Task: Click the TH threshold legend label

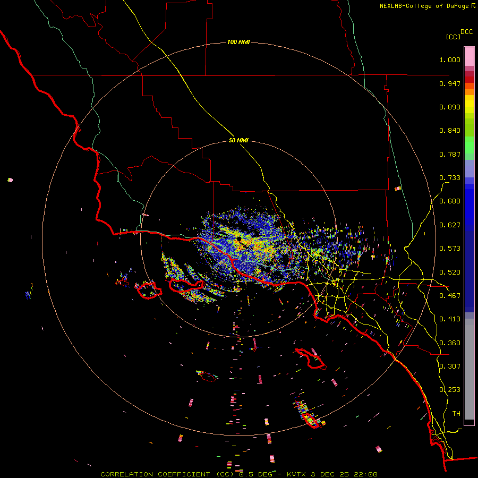Action: [456, 414]
